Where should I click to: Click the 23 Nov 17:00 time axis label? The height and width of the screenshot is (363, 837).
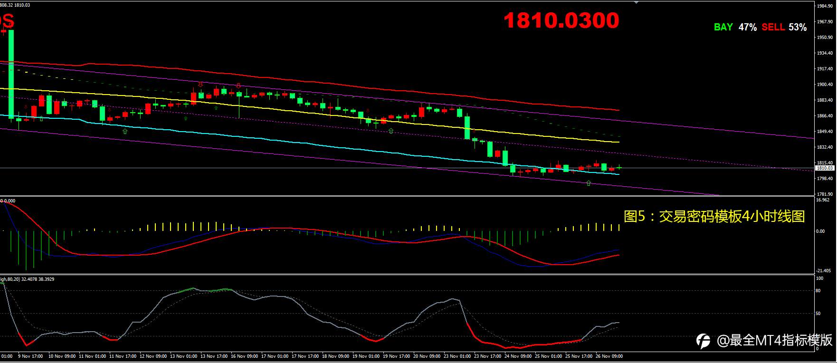point(487,356)
